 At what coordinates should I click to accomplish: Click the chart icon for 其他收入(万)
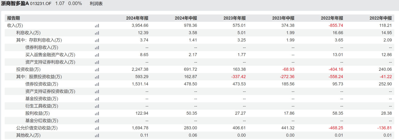point(97,135)
